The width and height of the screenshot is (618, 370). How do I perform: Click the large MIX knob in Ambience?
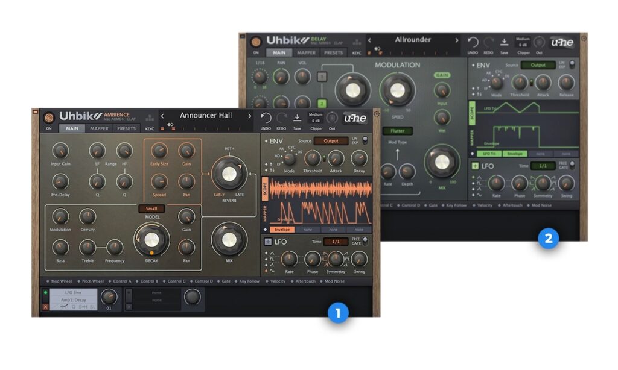click(x=228, y=240)
